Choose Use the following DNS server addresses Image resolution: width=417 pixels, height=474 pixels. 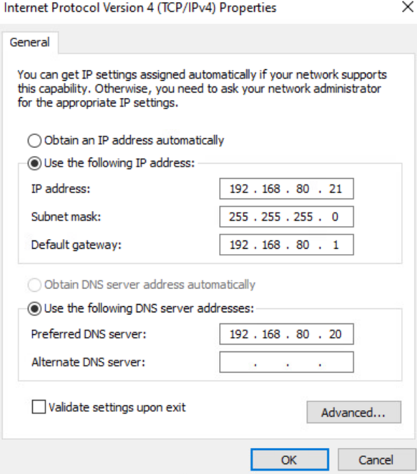tap(34, 308)
